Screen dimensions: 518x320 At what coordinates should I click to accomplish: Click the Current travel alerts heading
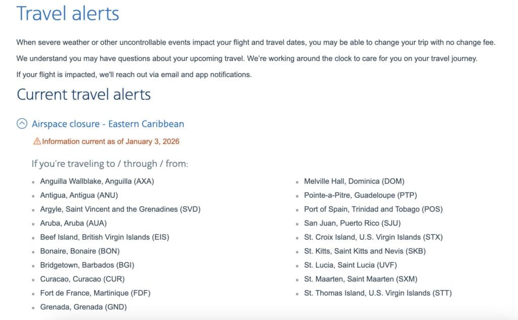83,94
